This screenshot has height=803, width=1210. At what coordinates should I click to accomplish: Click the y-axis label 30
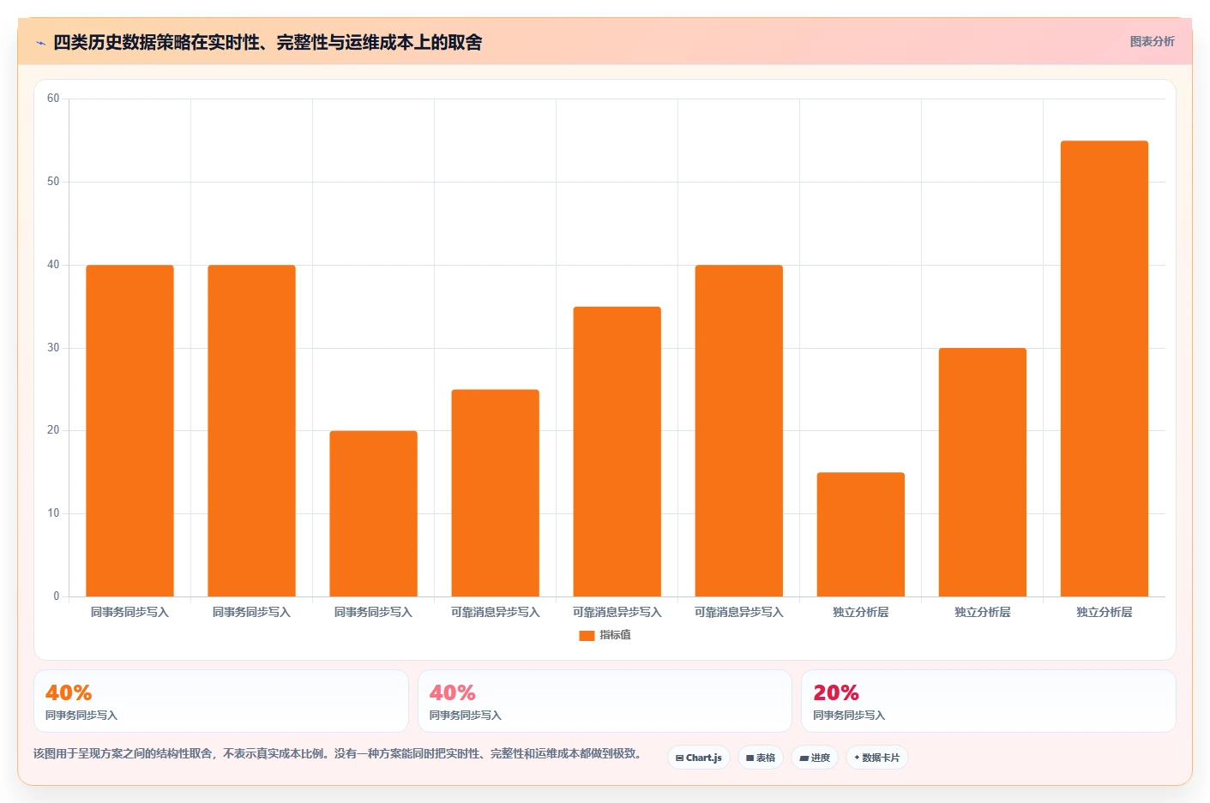(53, 348)
